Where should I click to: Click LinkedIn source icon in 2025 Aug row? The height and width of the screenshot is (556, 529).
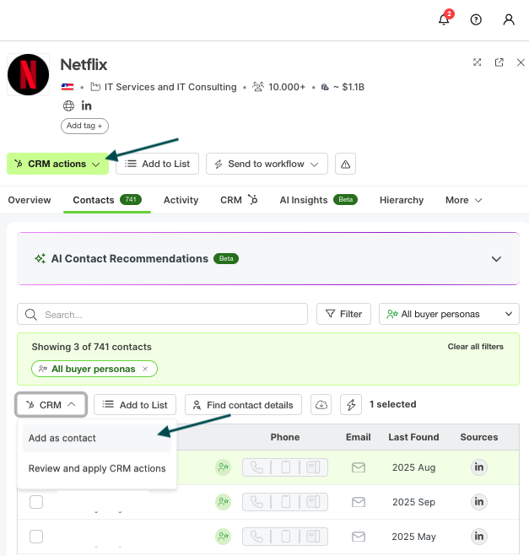479,467
